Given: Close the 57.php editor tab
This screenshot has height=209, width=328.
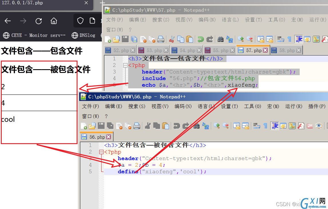Looking at the screenshot, I should (265, 50).
